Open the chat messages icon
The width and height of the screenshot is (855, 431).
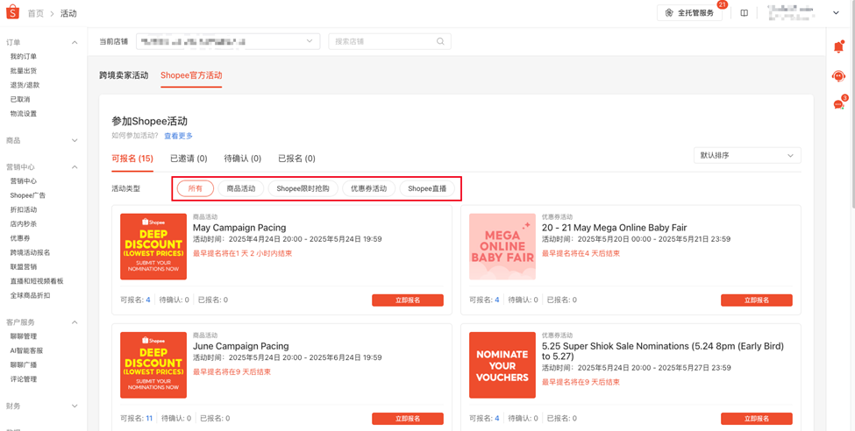[838, 104]
